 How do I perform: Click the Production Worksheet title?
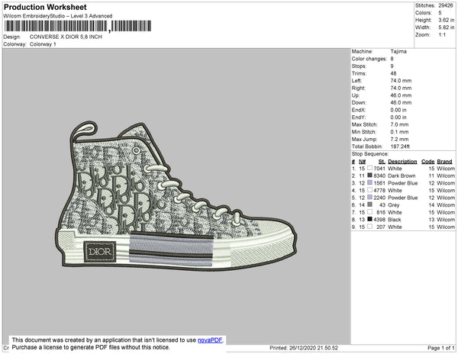45,7
